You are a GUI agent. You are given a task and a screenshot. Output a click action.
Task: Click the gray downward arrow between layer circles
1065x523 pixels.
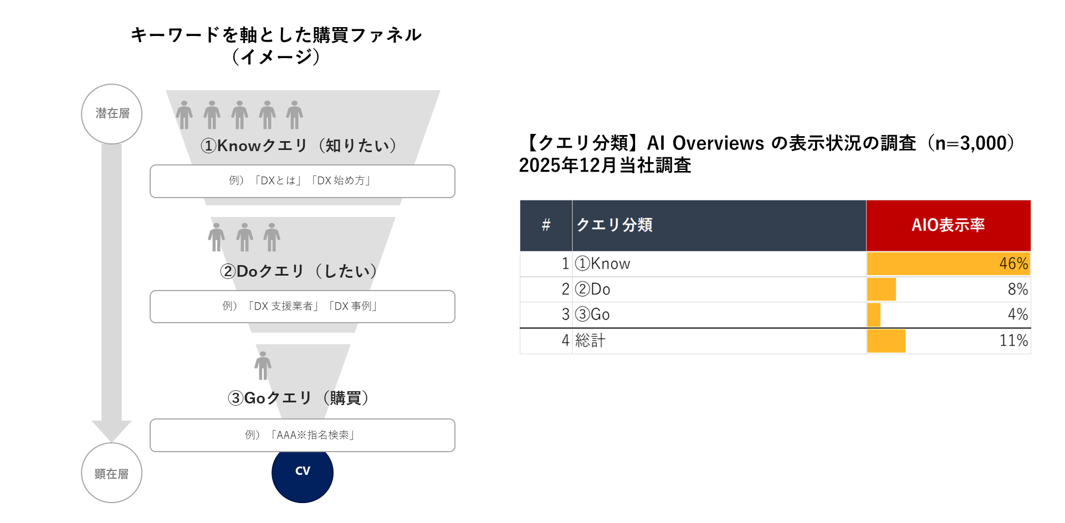click(111, 288)
